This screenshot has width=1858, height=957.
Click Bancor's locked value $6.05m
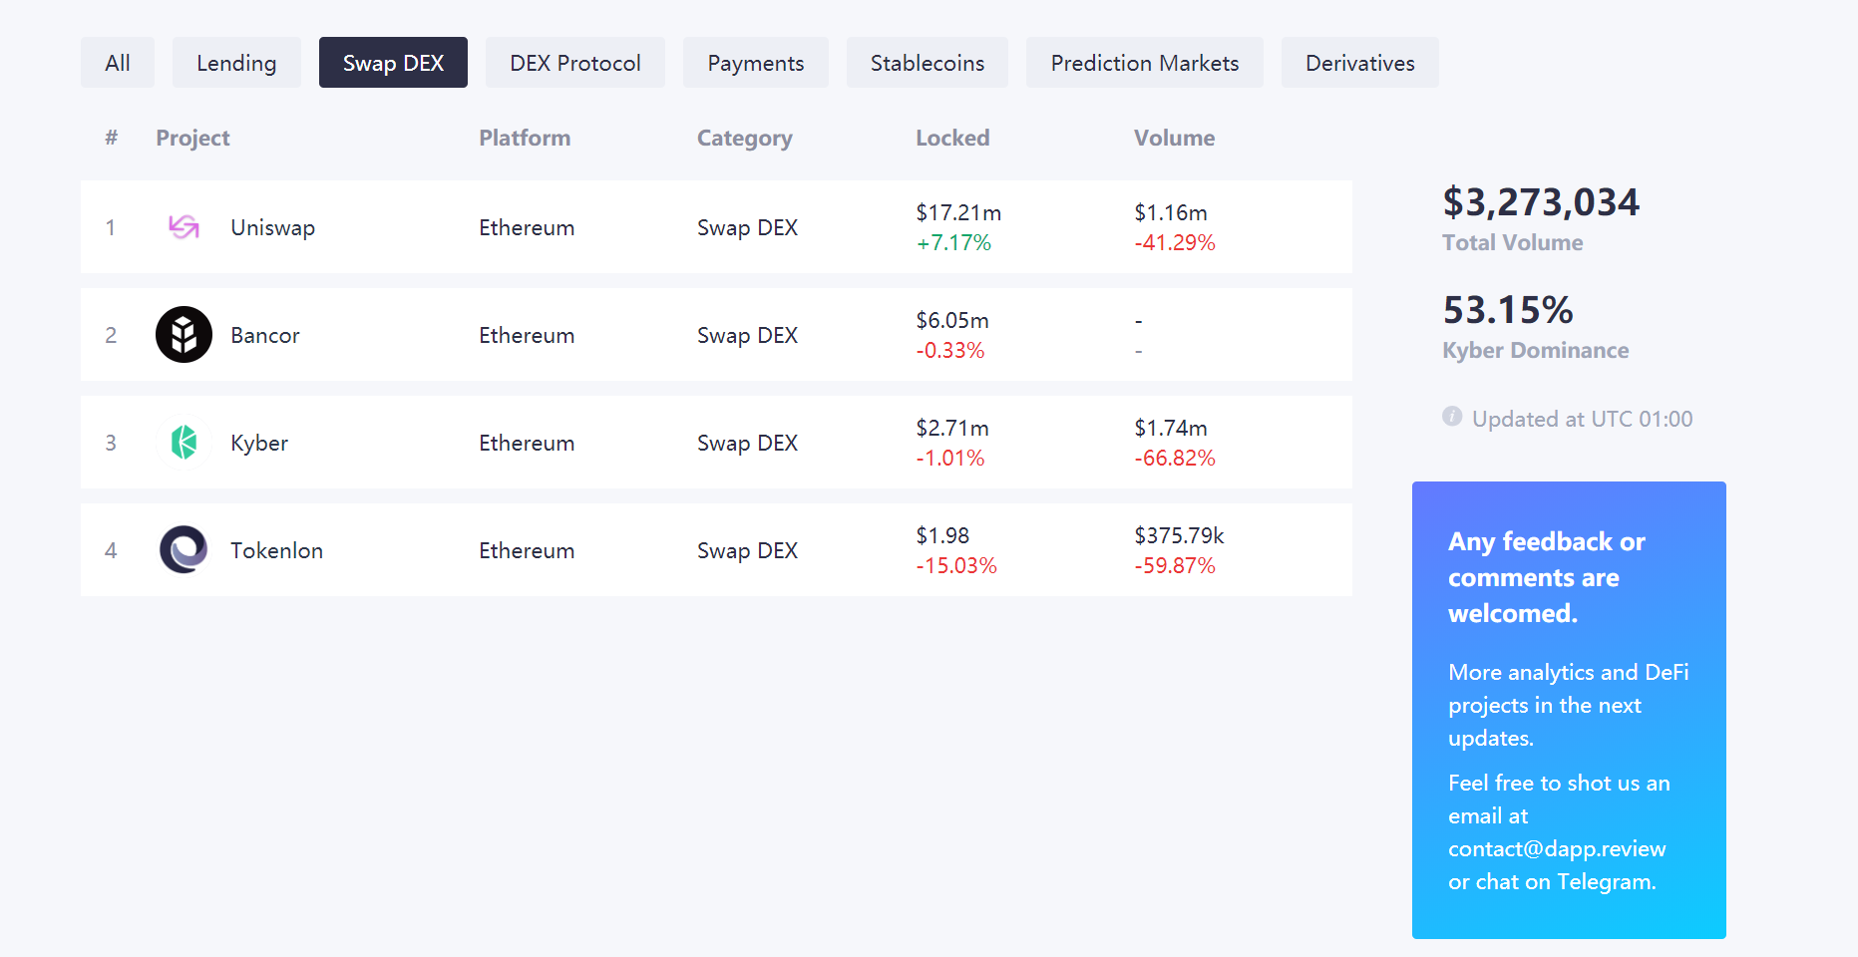[952, 320]
